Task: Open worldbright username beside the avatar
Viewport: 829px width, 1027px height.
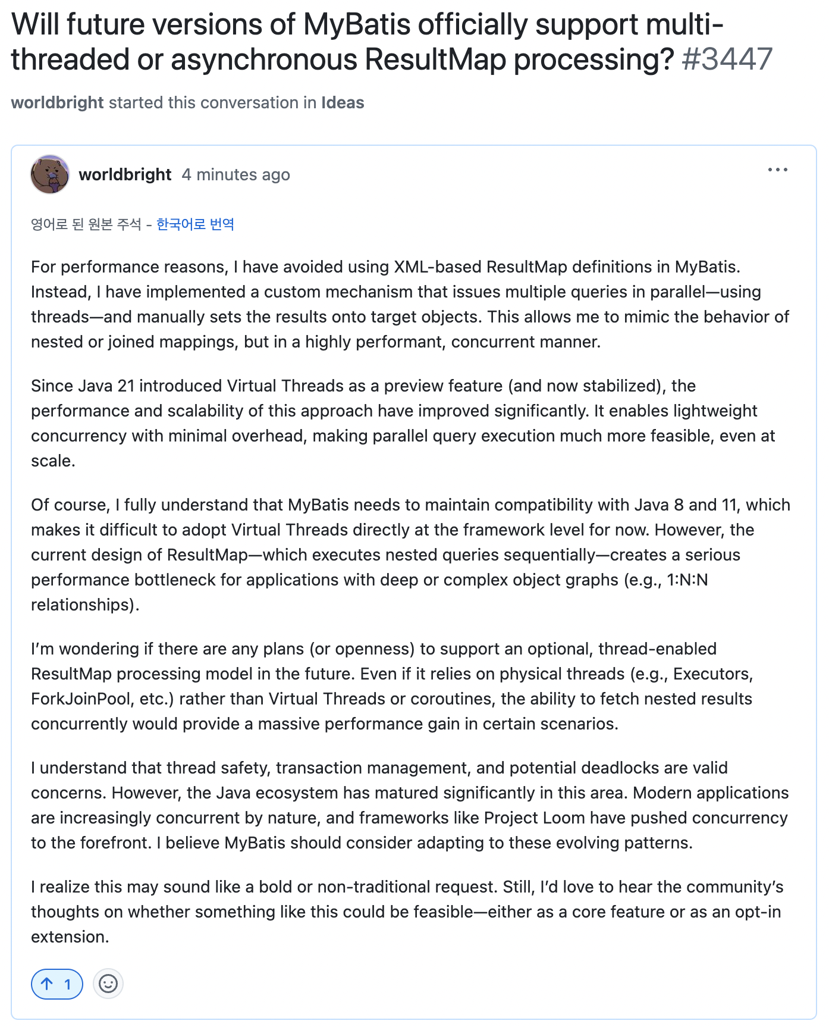Action: pos(125,174)
